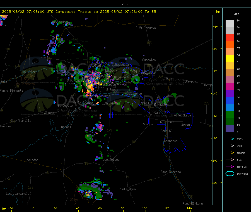
Task: Click the Agua_Toro place label
Action: [30, 72]
